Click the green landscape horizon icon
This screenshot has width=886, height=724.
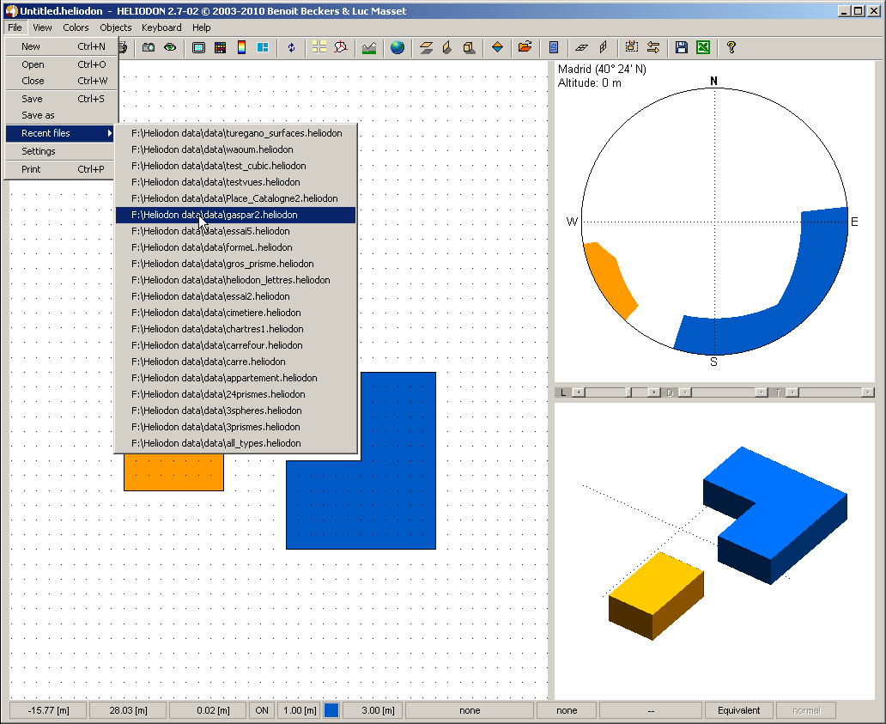[369, 47]
